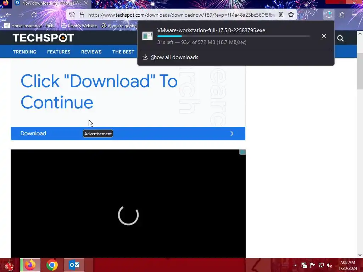Click the forward navigation arrow
363x272 pixels.
pyautogui.click(x=21, y=15)
